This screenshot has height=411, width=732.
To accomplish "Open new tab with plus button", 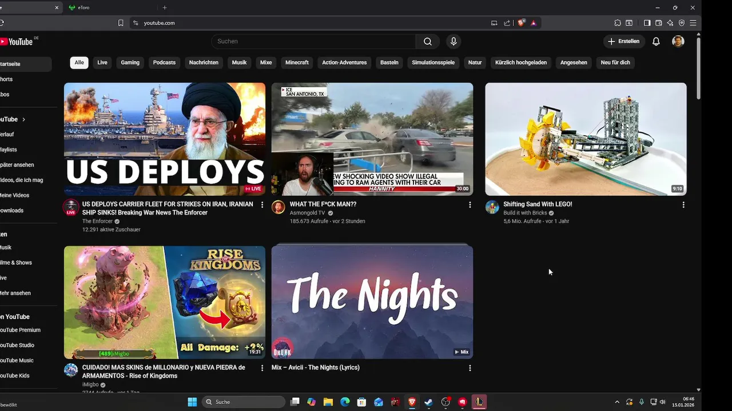I will click(165, 7).
